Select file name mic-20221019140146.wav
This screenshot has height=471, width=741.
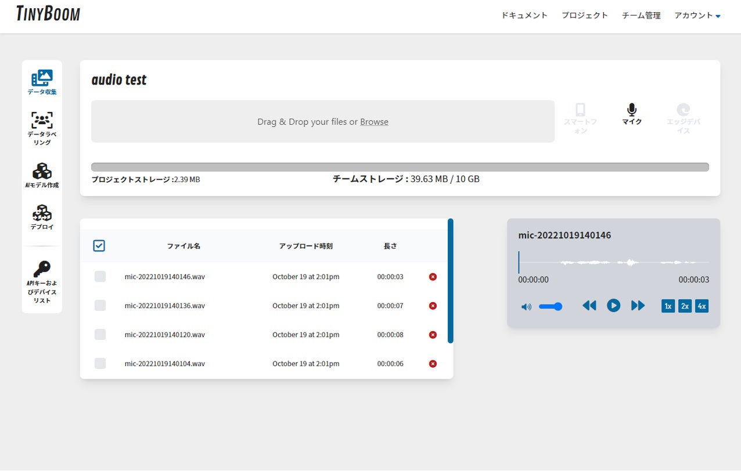pyautogui.click(x=165, y=277)
